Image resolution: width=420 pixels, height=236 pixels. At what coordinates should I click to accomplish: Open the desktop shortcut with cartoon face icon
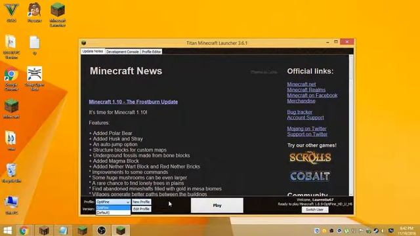[35, 12]
